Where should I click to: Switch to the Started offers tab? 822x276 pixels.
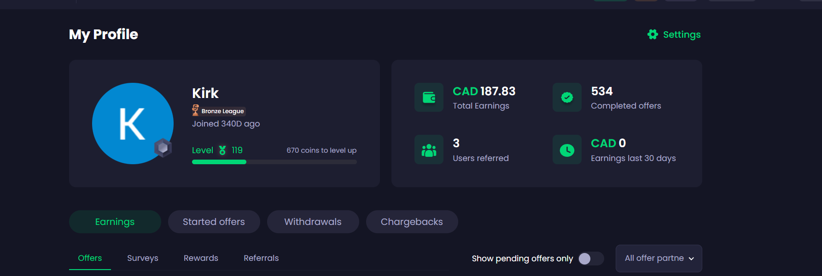pos(214,222)
